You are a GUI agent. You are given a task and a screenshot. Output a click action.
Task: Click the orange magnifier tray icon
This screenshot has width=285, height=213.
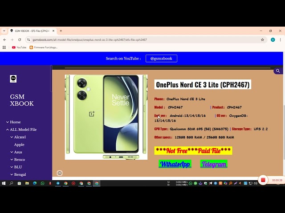[231, 183]
